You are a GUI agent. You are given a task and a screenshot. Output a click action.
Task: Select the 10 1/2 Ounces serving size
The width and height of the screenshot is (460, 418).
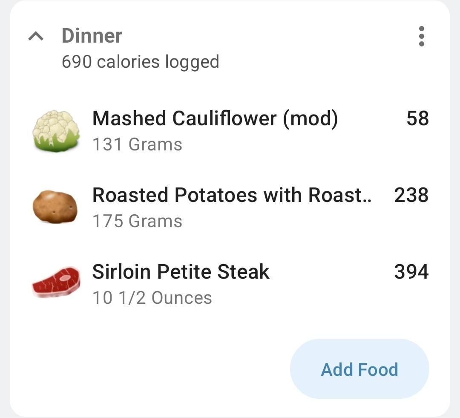pyautogui.click(x=152, y=298)
